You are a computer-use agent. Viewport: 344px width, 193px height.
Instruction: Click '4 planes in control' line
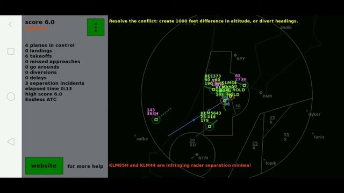(50, 45)
